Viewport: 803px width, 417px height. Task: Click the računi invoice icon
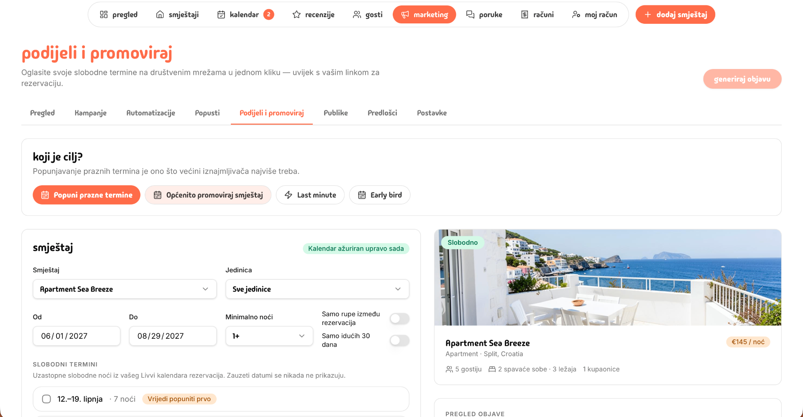point(524,15)
